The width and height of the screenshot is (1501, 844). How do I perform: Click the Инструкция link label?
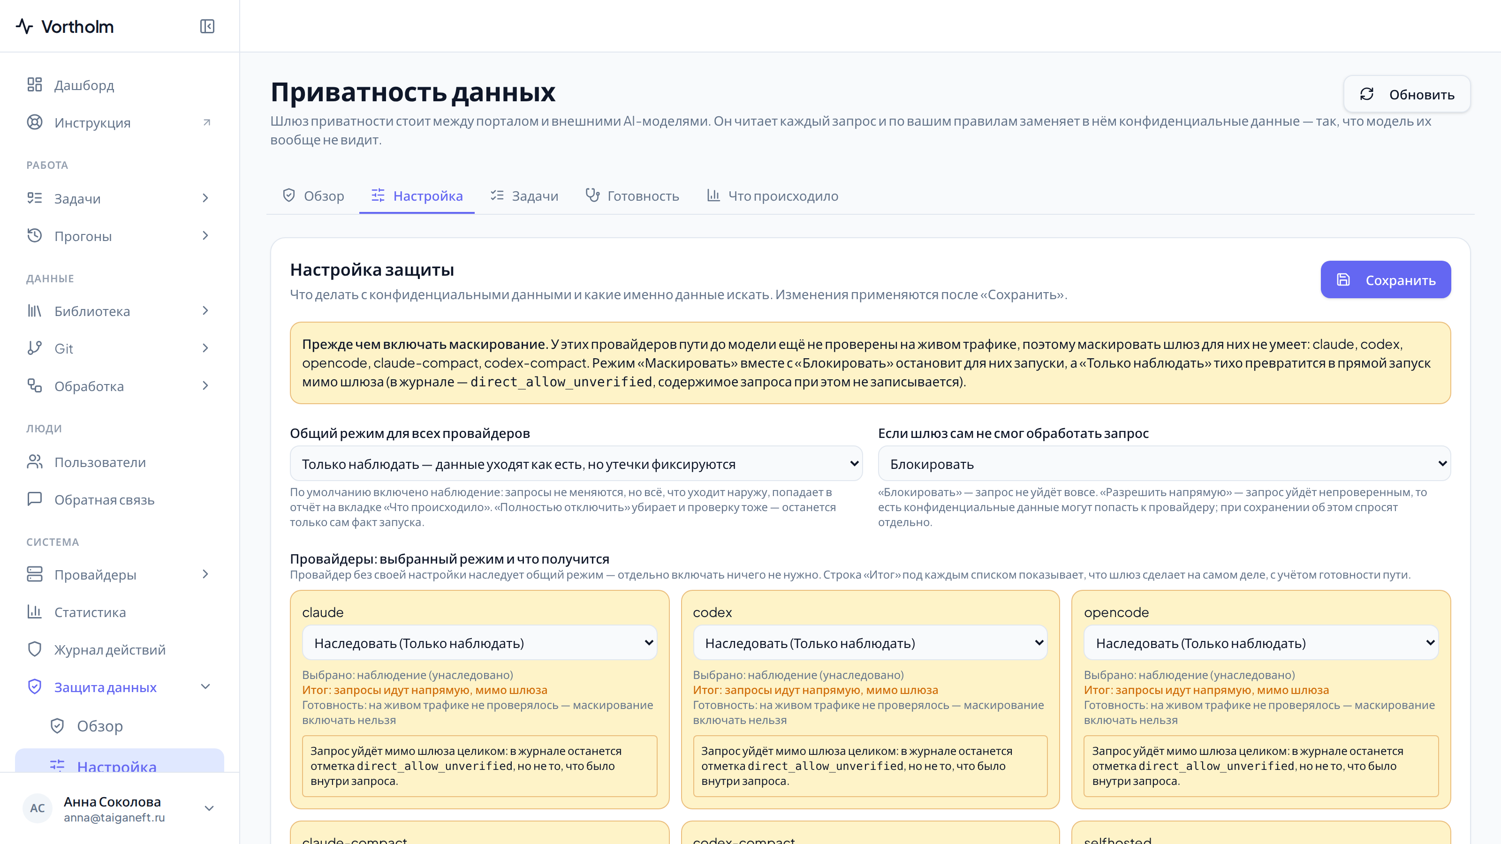click(92, 123)
